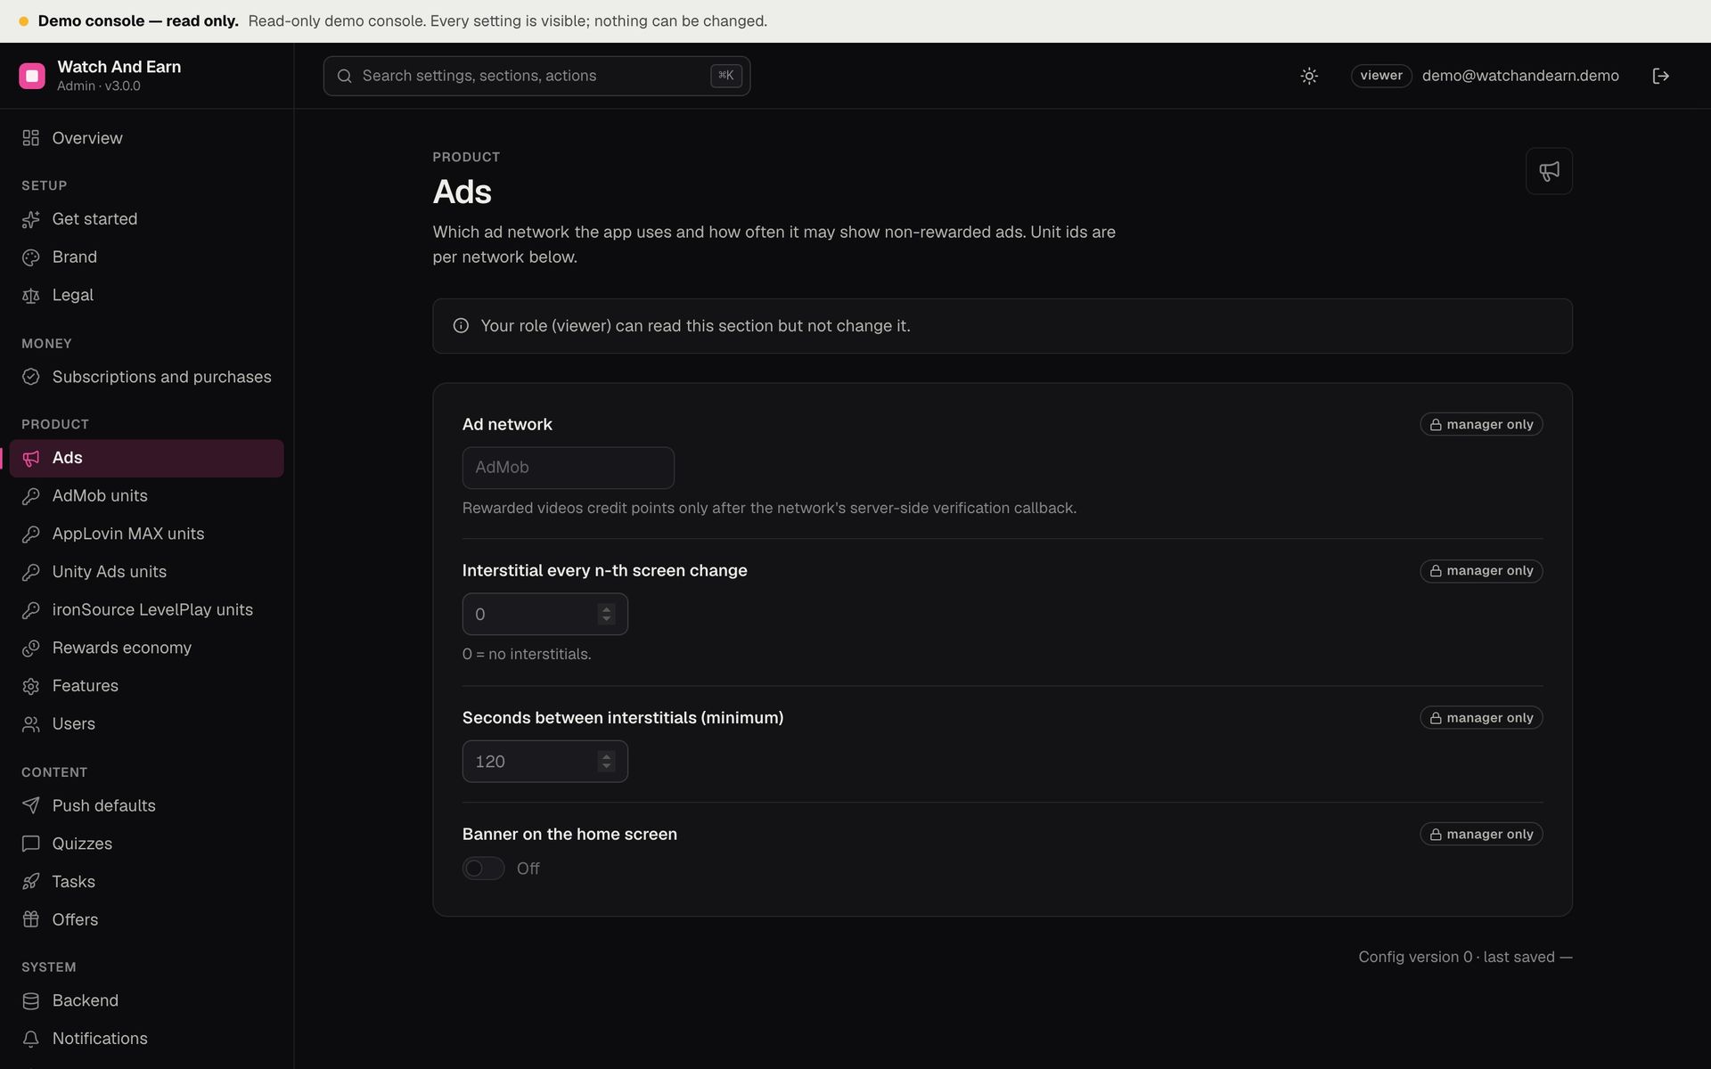Open Unity Ads units page
This screenshot has height=1069, width=1711.
point(147,572)
